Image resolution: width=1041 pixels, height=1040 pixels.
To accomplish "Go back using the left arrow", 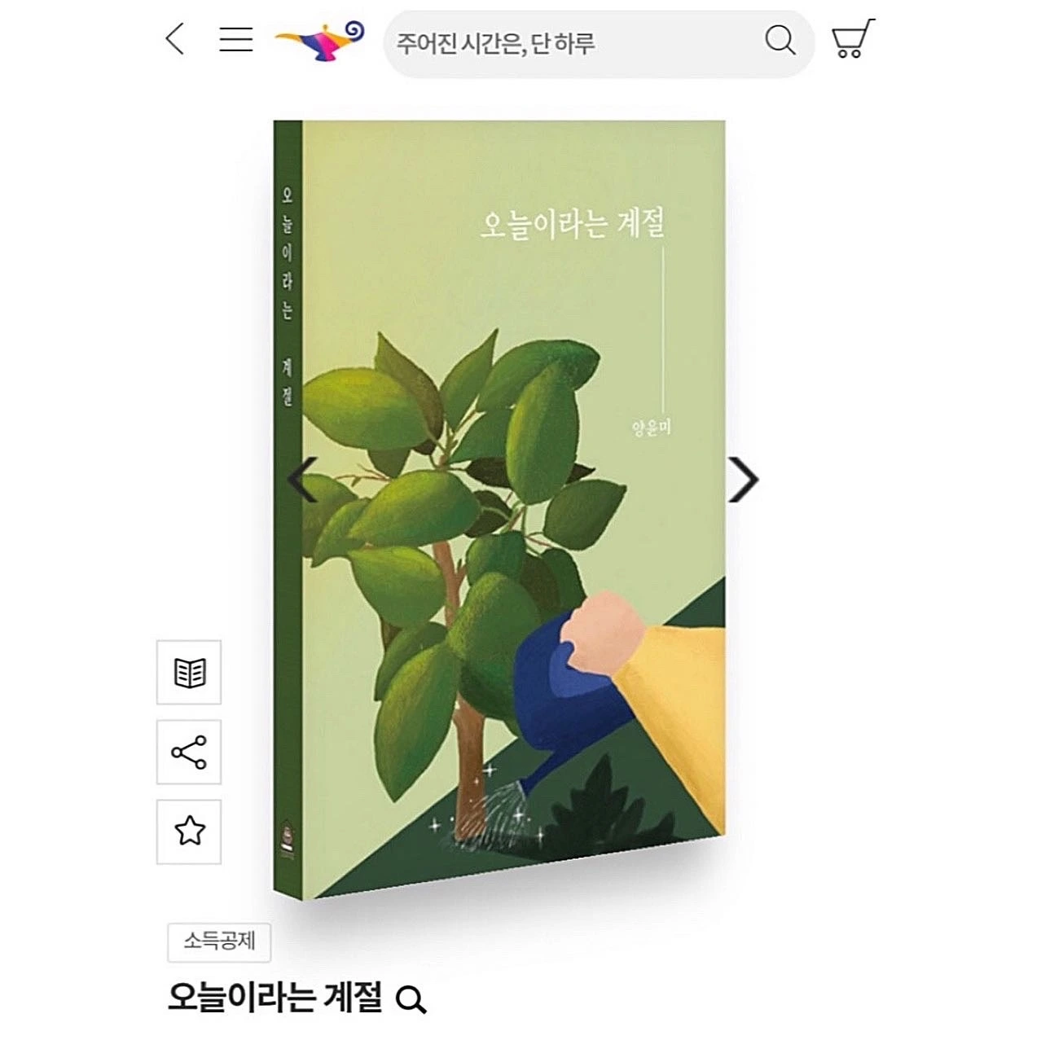I will click(175, 38).
